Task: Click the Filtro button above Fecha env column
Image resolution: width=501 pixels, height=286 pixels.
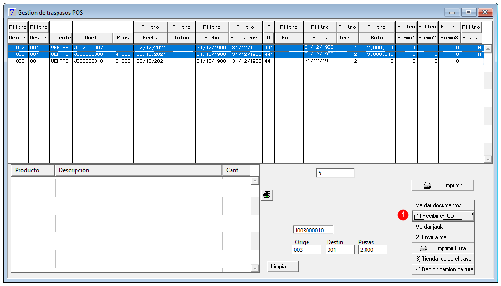Action: pyautogui.click(x=246, y=27)
